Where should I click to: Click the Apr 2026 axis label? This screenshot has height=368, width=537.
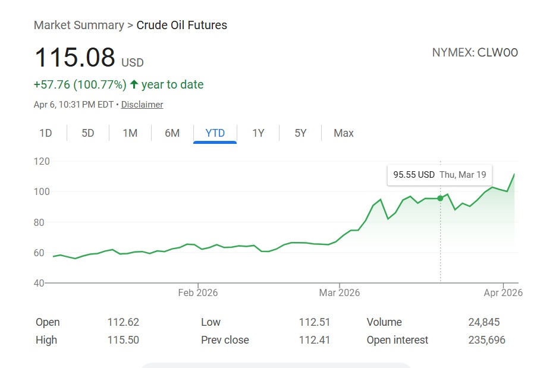(503, 292)
